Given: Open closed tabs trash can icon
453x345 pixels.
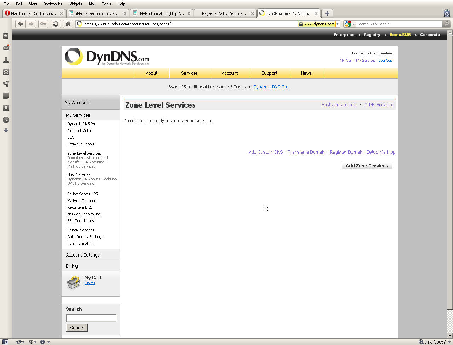Looking at the screenshot, I should pyautogui.click(x=447, y=13).
